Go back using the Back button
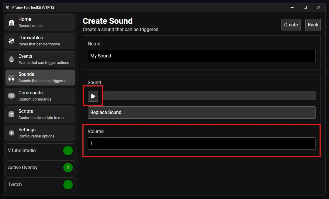The height and width of the screenshot is (199, 329). click(313, 25)
